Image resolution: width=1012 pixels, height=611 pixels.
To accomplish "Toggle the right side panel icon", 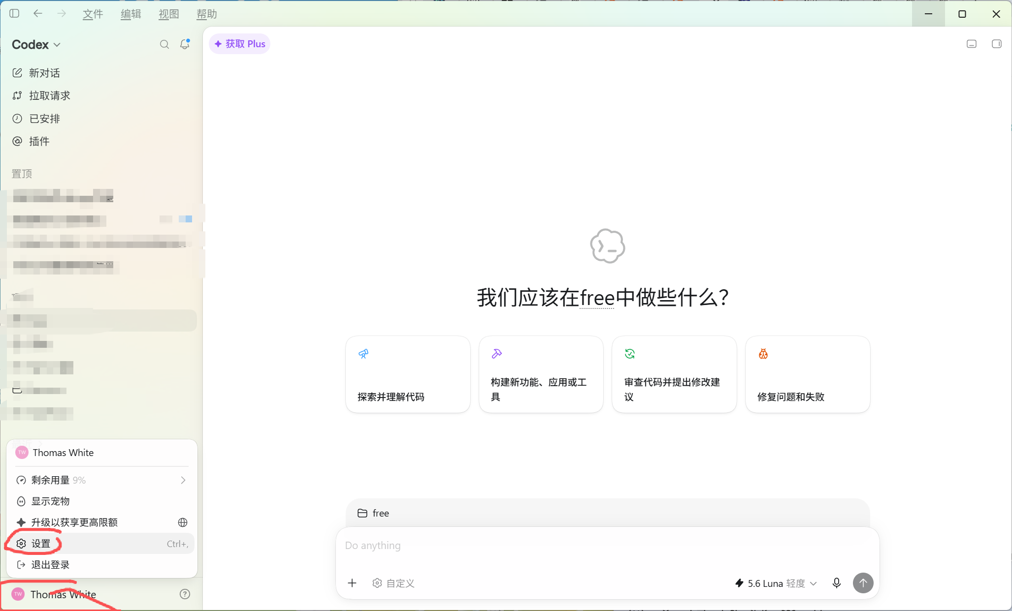I will pos(996,44).
